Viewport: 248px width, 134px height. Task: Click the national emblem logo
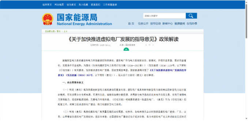[x=48, y=19]
